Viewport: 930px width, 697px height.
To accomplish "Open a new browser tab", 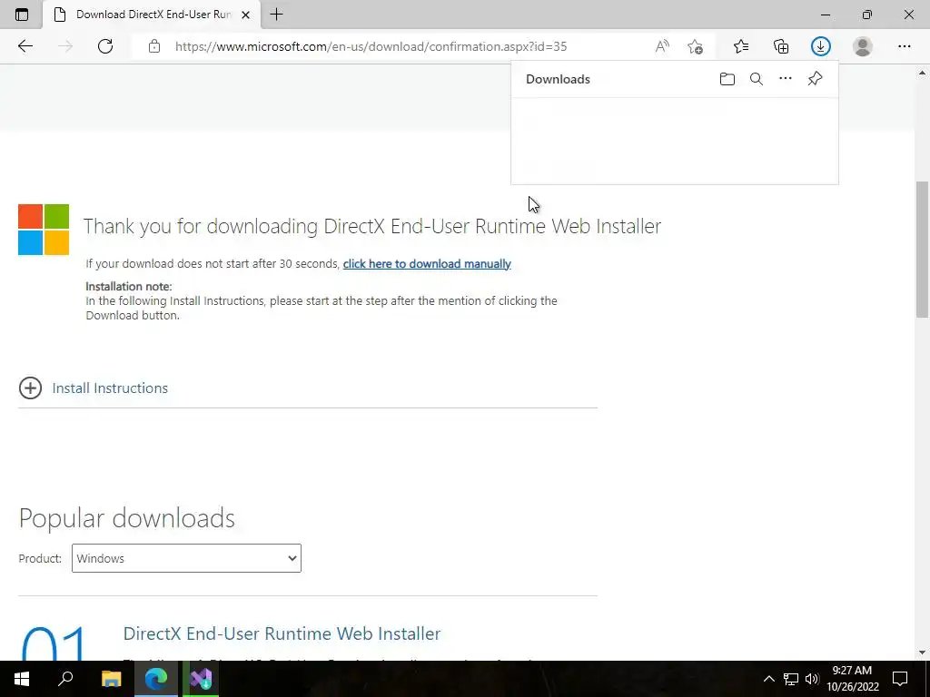I will [x=276, y=15].
